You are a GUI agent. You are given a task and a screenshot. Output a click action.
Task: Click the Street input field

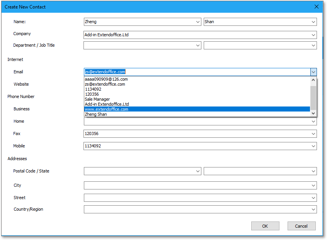193,198
